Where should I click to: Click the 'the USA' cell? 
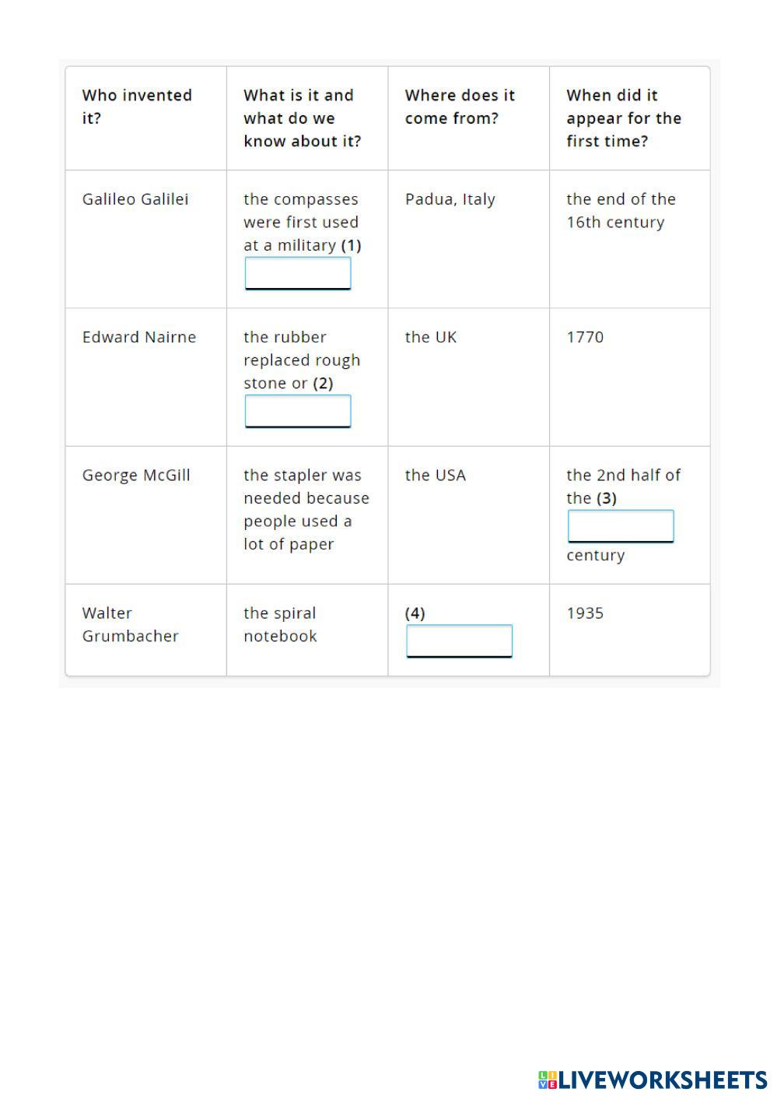[435, 476]
